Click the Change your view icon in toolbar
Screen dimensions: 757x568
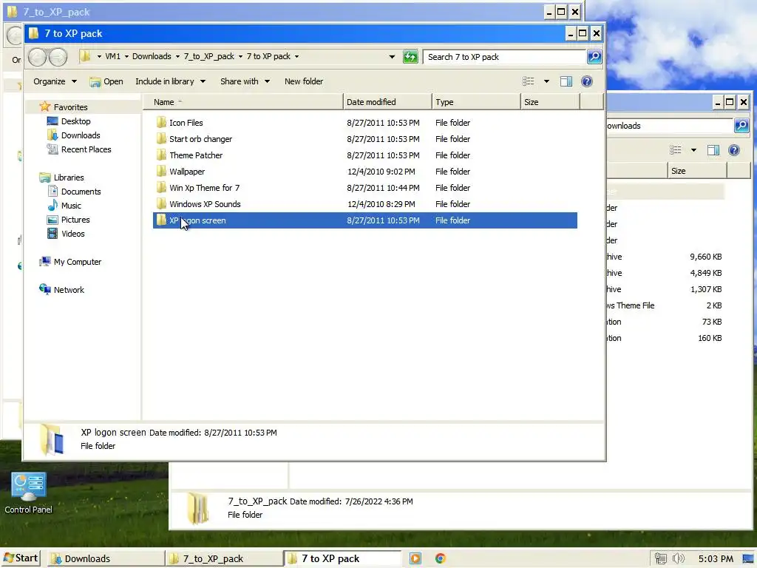528,81
